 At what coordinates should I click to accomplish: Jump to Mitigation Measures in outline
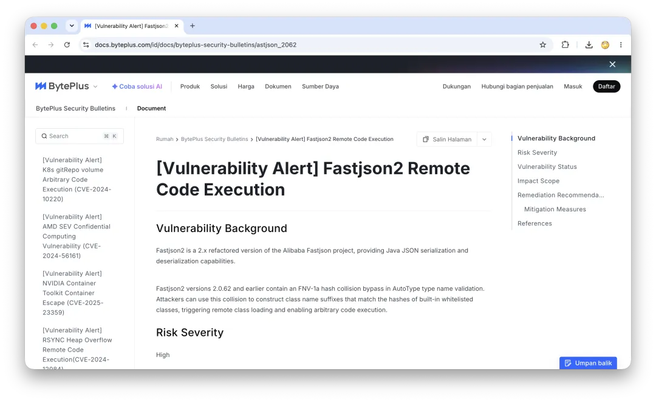[x=555, y=210]
